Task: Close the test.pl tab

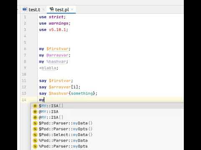Action: [x=72, y=10]
